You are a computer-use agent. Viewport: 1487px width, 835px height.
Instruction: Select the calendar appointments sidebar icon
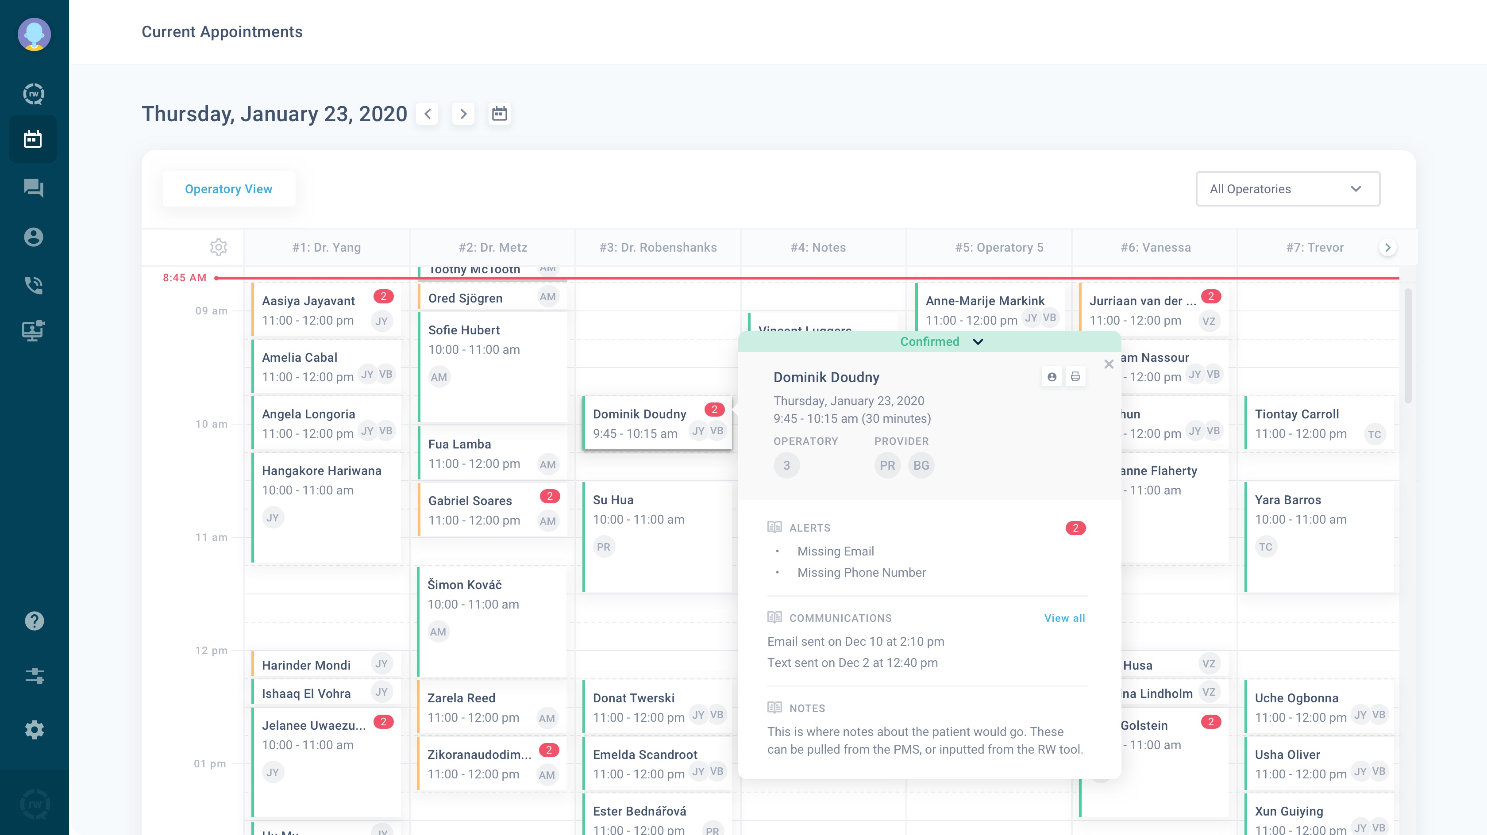pos(33,139)
